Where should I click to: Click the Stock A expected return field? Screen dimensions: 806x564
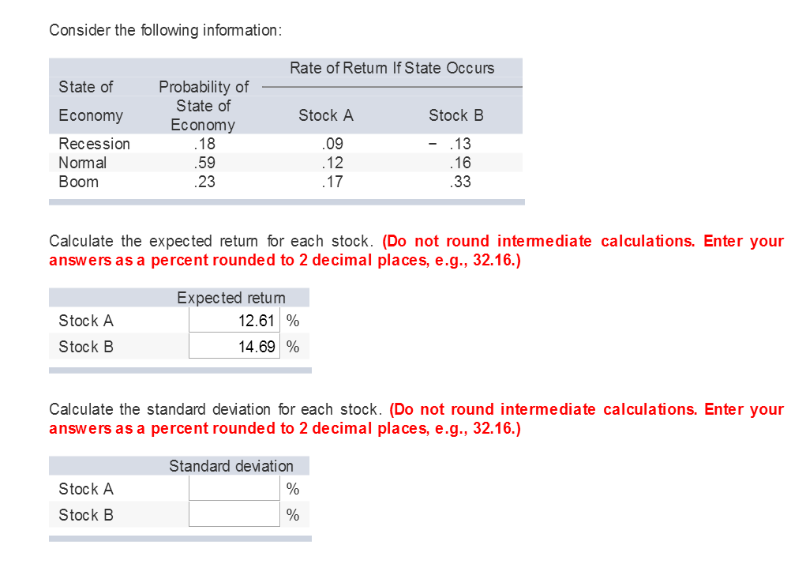pos(234,321)
